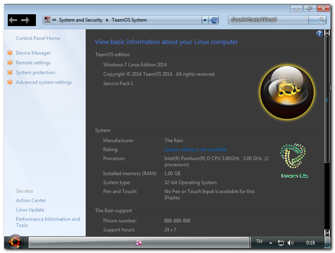
Task: Open Performance Information and Tools link
Action: click(x=48, y=222)
